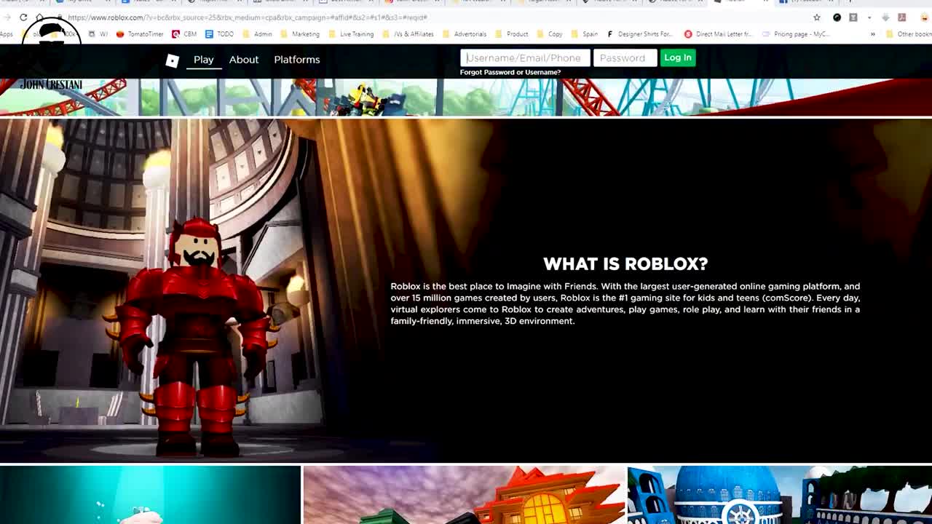Reload the page with the refresh icon
The height and width of the screenshot is (524, 932).
[23, 17]
